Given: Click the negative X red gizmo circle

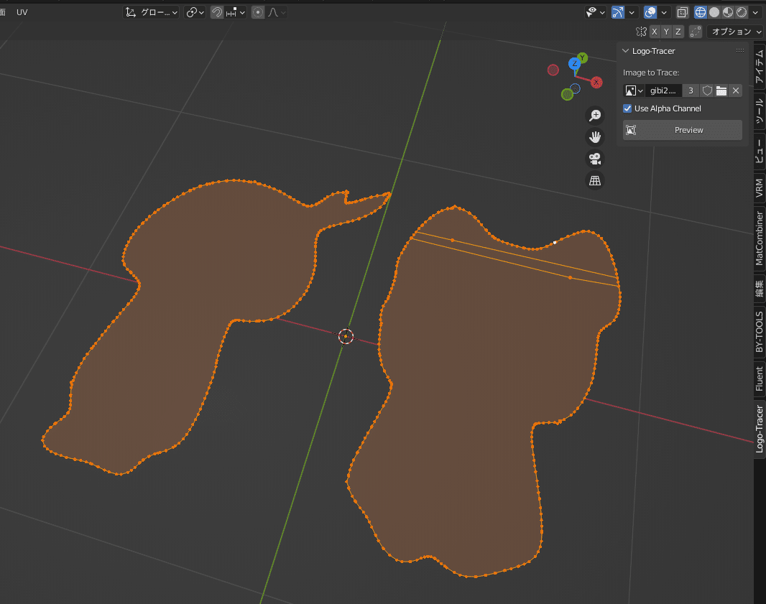Looking at the screenshot, I should point(553,70).
